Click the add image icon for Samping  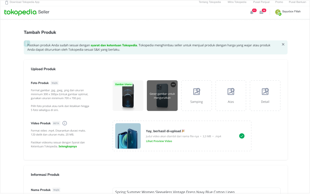197,92
